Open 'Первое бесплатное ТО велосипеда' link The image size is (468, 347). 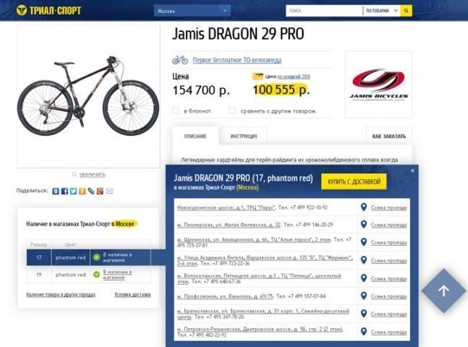point(237,60)
